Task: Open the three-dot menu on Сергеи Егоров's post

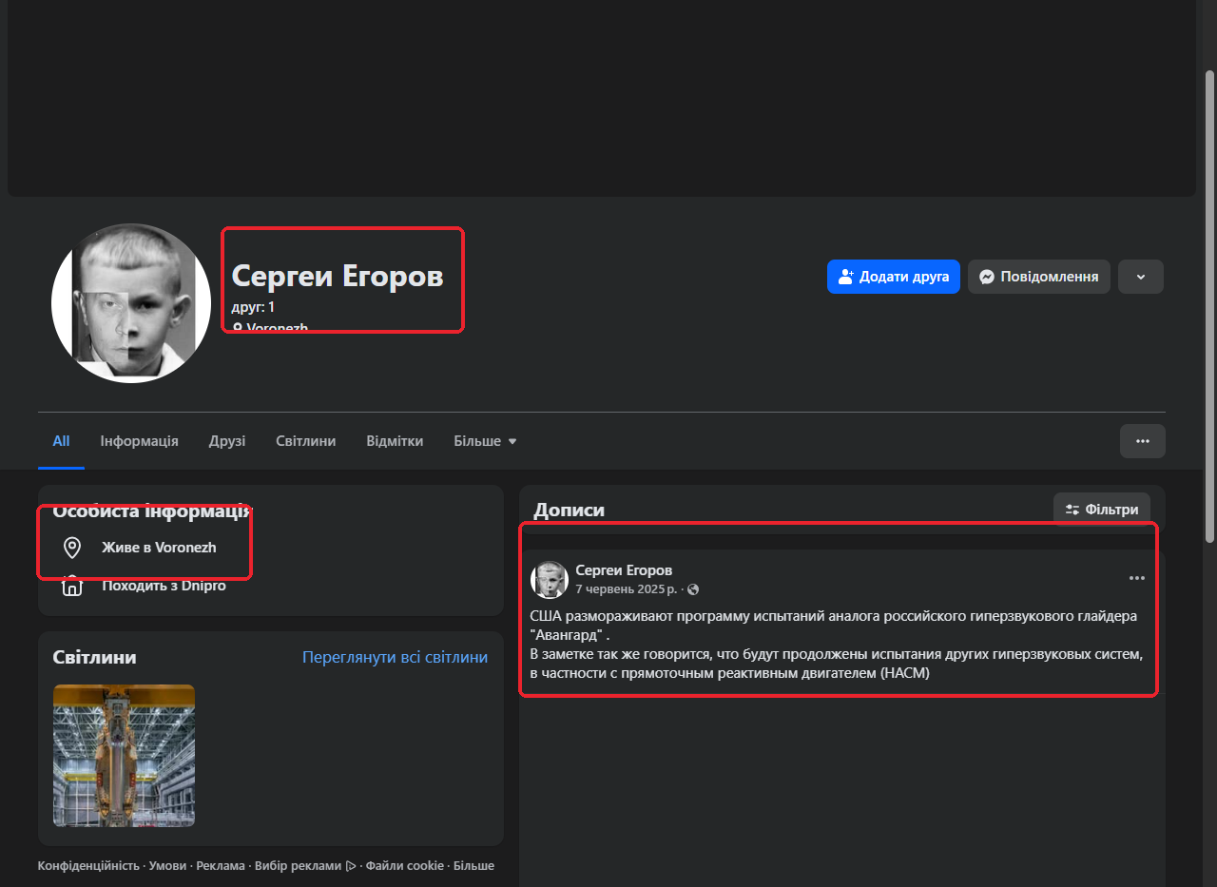Action: click(x=1137, y=578)
